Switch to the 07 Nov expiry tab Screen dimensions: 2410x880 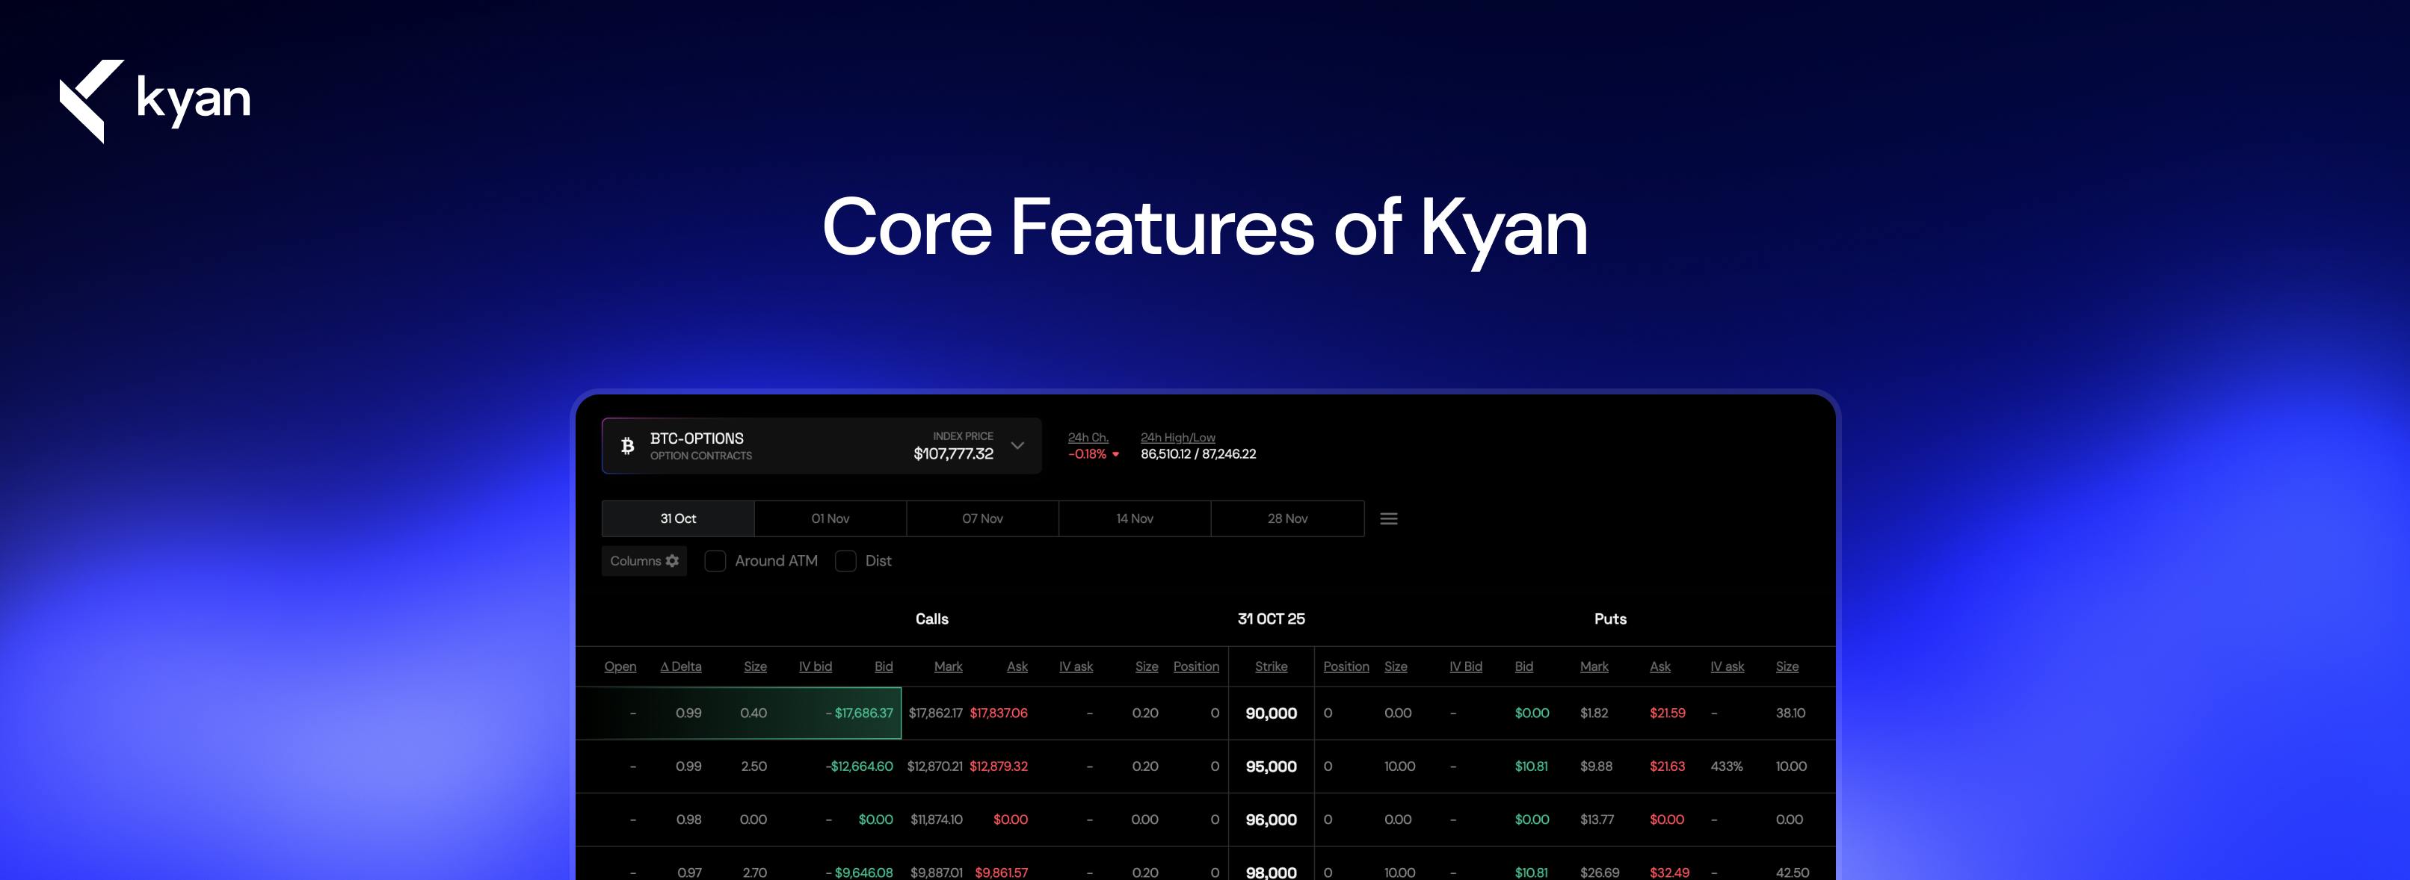[x=982, y=518]
